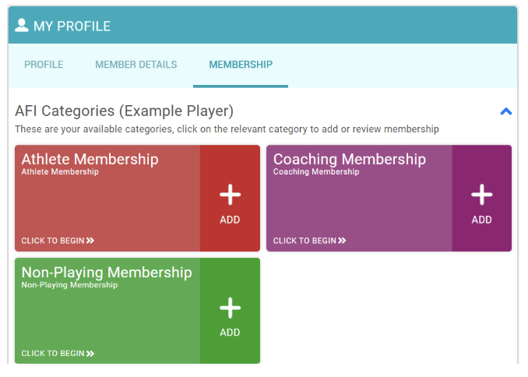Open the Coaching Membership card title
528x377 pixels.
click(350, 159)
